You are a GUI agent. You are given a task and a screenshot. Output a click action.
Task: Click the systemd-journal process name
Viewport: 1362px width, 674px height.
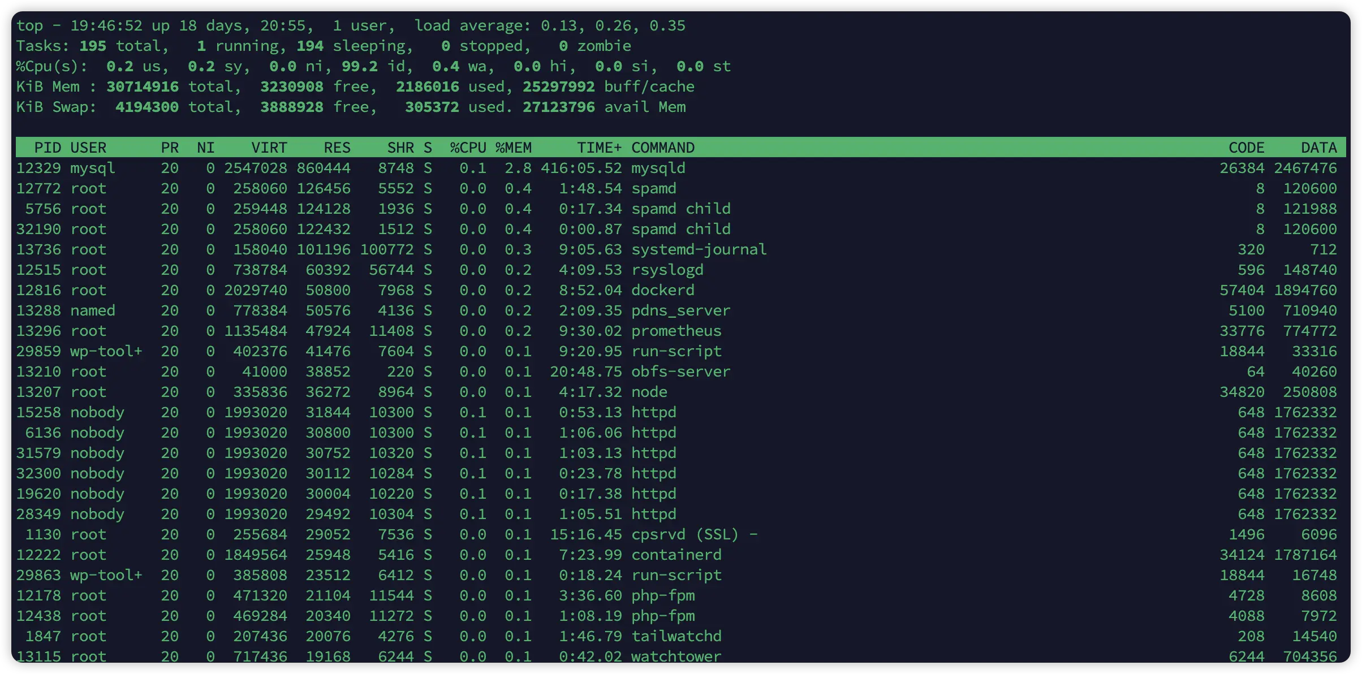click(x=699, y=249)
